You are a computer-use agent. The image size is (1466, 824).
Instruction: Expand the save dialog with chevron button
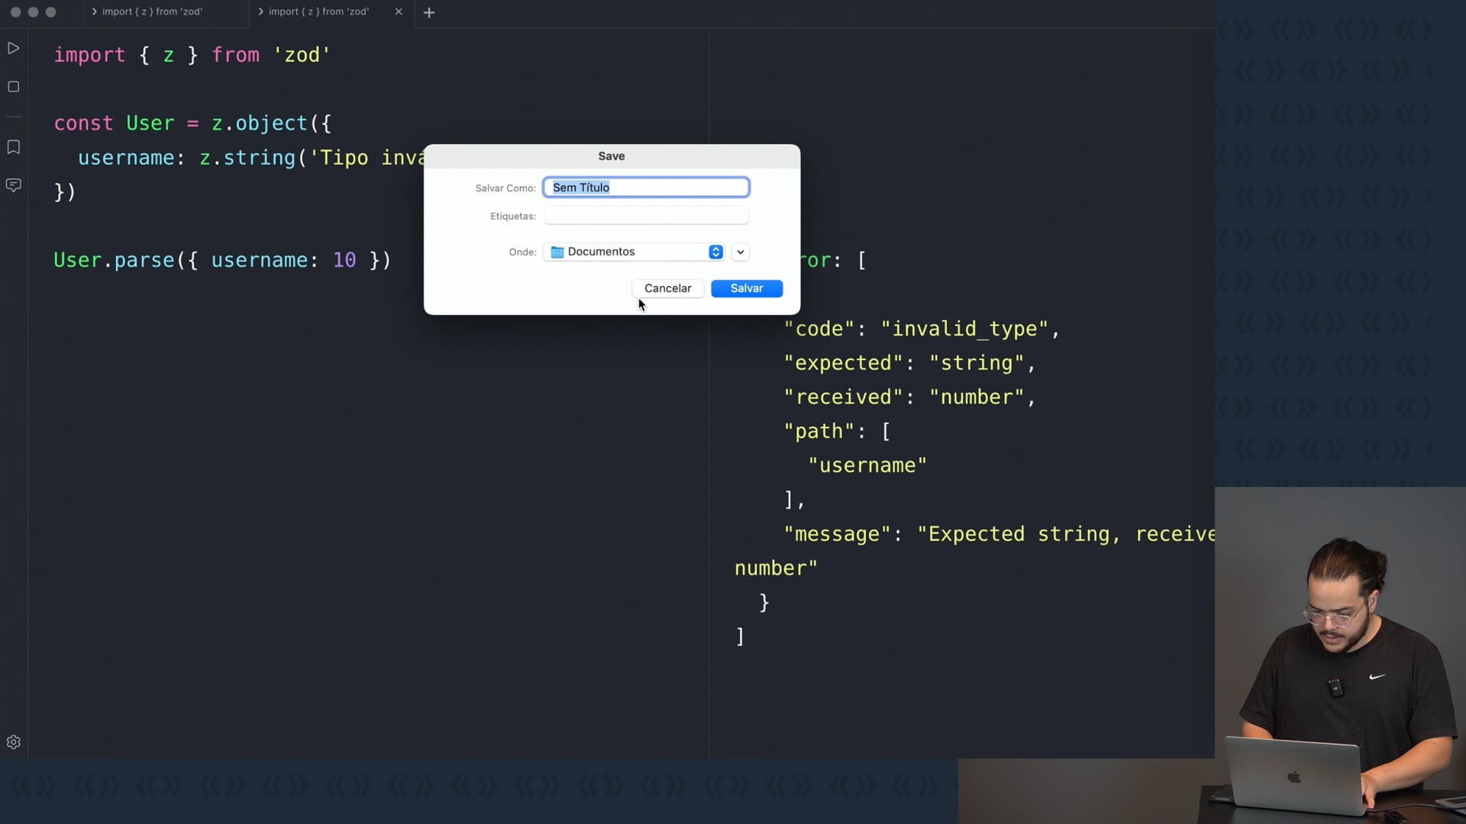[x=740, y=252]
